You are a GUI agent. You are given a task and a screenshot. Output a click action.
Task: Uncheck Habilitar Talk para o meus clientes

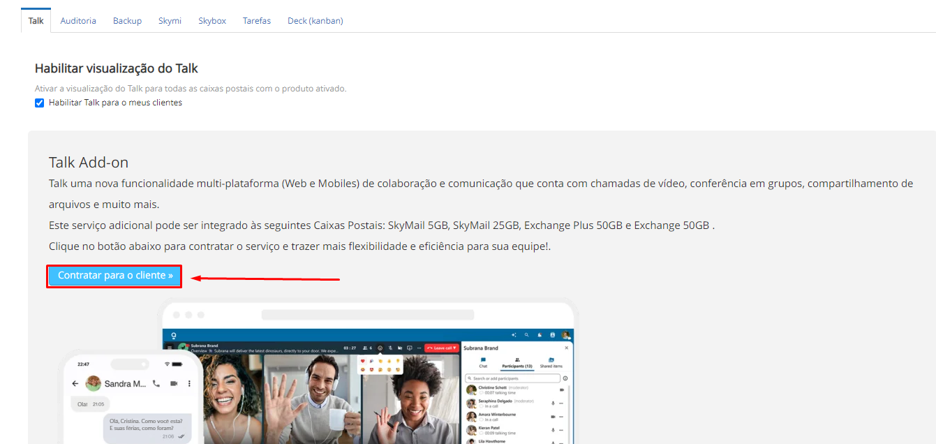(x=40, y=103)
